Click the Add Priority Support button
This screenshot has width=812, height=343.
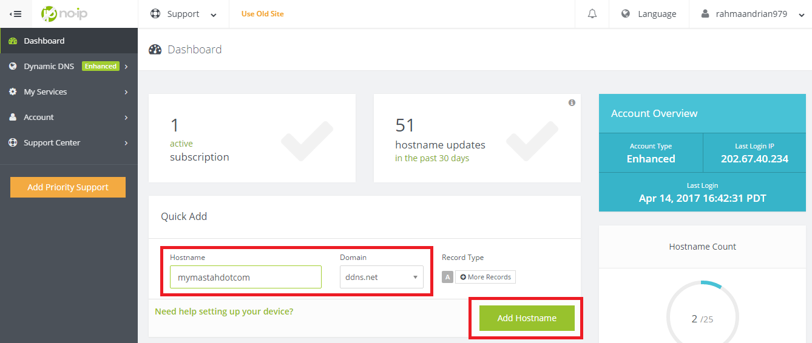[68, 187]
